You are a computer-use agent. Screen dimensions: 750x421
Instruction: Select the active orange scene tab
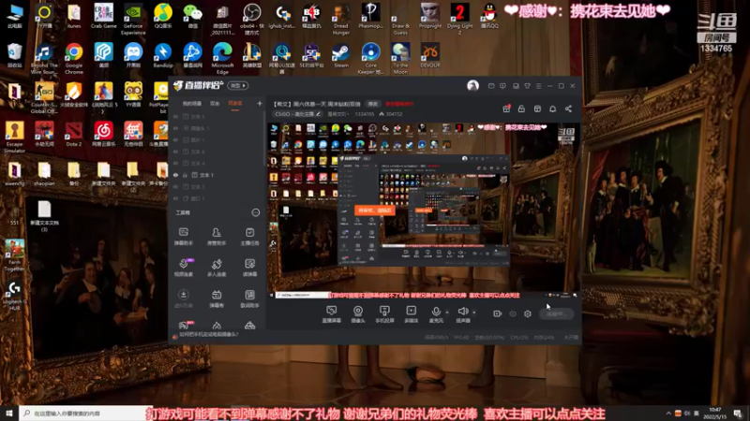[235, 104]
